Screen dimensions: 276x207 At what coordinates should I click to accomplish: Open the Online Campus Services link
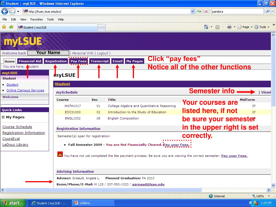tap(25, 90)
